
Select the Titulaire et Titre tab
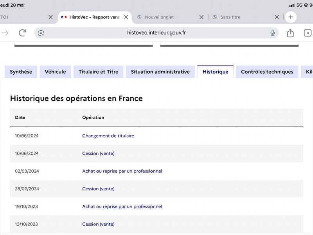(99, 72)
